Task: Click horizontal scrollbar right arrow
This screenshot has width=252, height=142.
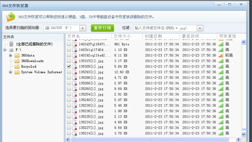Action: [x=238, y=139]
